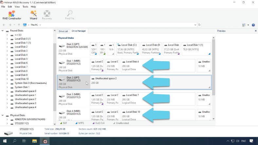Image resolution: width=258 pixels, height=145 pixels.
Task: Collapse the Physical Disks tree node
Action: [x=3, y=115]
